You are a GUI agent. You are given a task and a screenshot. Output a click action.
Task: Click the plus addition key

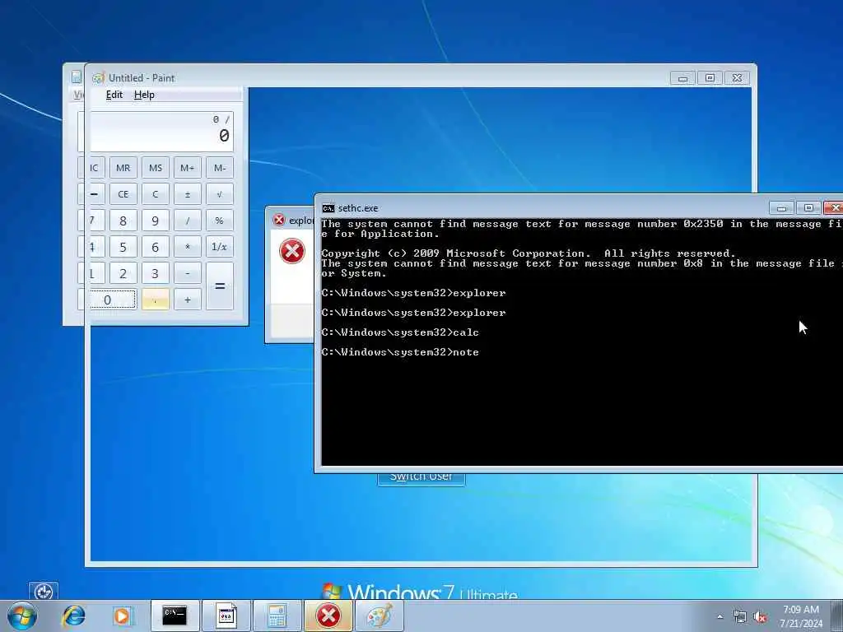click(188, 300)
